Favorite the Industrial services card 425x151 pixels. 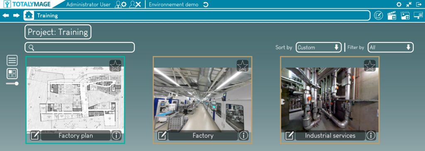[x=370, y=66]
